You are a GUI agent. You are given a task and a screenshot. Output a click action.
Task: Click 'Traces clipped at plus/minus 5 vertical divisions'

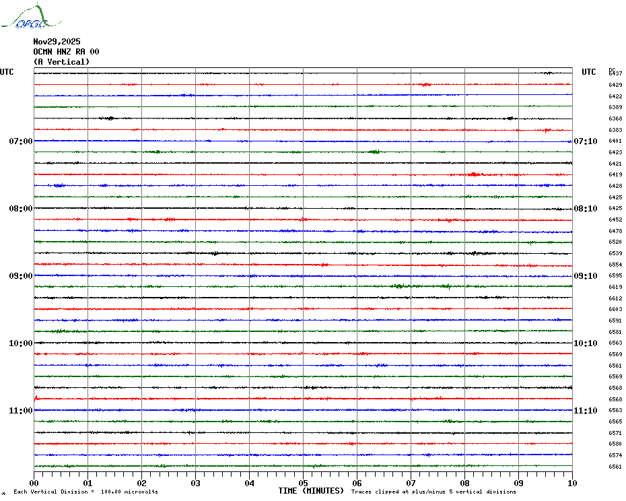pos(433,492)
